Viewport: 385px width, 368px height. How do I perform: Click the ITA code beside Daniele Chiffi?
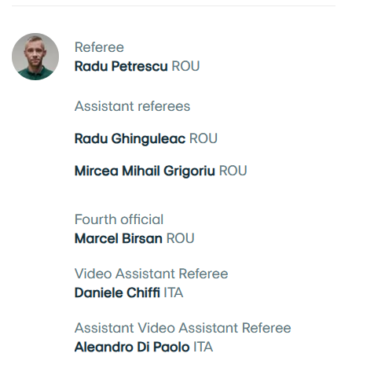click(x=174, y=293)
